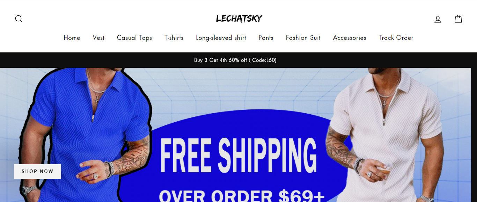Click the FREE SHIPPING banner text
The image size is (477, 202).
(x=239, y=155)
